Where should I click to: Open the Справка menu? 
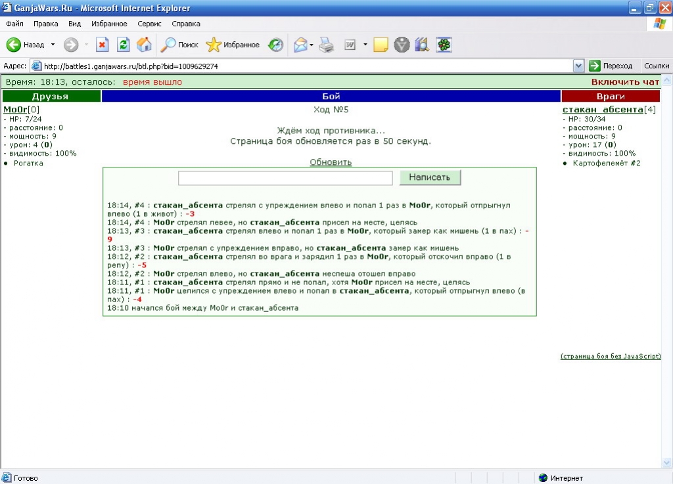186,24
